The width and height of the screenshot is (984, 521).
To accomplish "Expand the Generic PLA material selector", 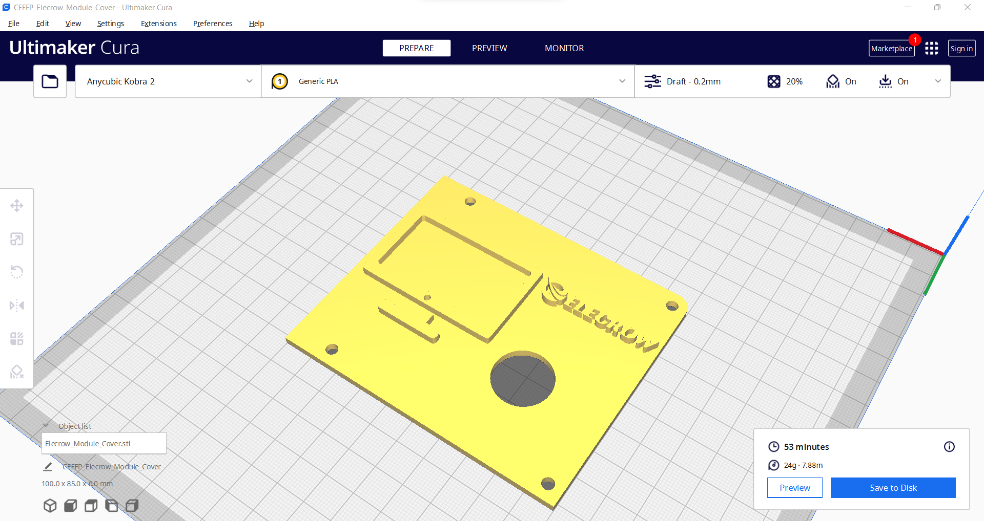I will (448, 81).
